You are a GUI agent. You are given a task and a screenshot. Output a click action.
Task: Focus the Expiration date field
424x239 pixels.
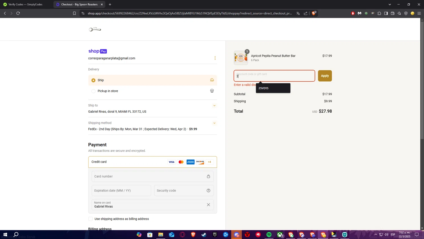coord(121,191)
